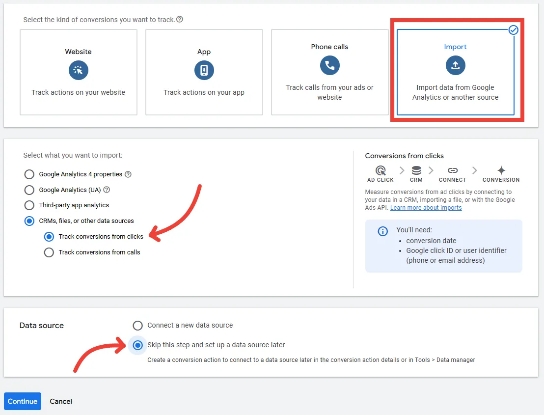The height and width of the screenshot is (415, 544).
Task: Choose Track conversions from clicks radio
Action: coord(49,237)
